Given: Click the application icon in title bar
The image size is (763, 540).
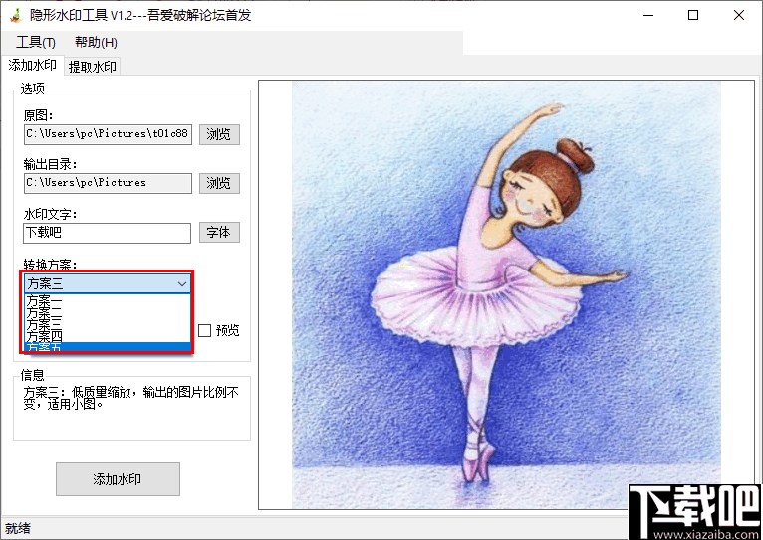Looking at the screenshot, I should coord(16,16).
